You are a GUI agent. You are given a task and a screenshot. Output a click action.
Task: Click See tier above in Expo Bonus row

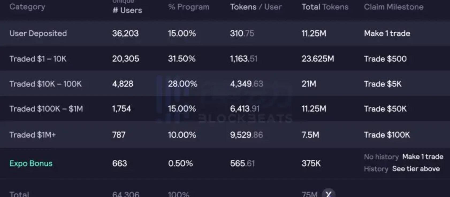click(416, 169)
